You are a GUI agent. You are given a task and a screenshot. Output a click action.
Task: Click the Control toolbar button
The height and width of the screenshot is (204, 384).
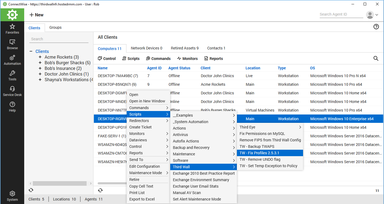coord(107,59)
